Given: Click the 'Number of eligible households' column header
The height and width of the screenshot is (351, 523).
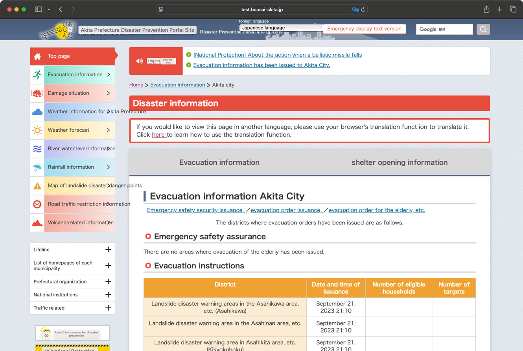Looking at the screenshot, I should coord(399,288).
